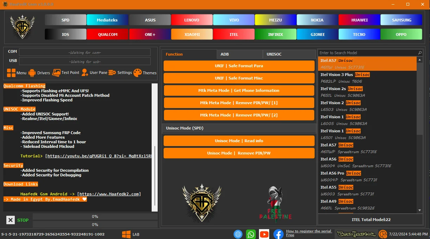Select the ASUS brand button
430x239 pixels.
tap(150, 20)
